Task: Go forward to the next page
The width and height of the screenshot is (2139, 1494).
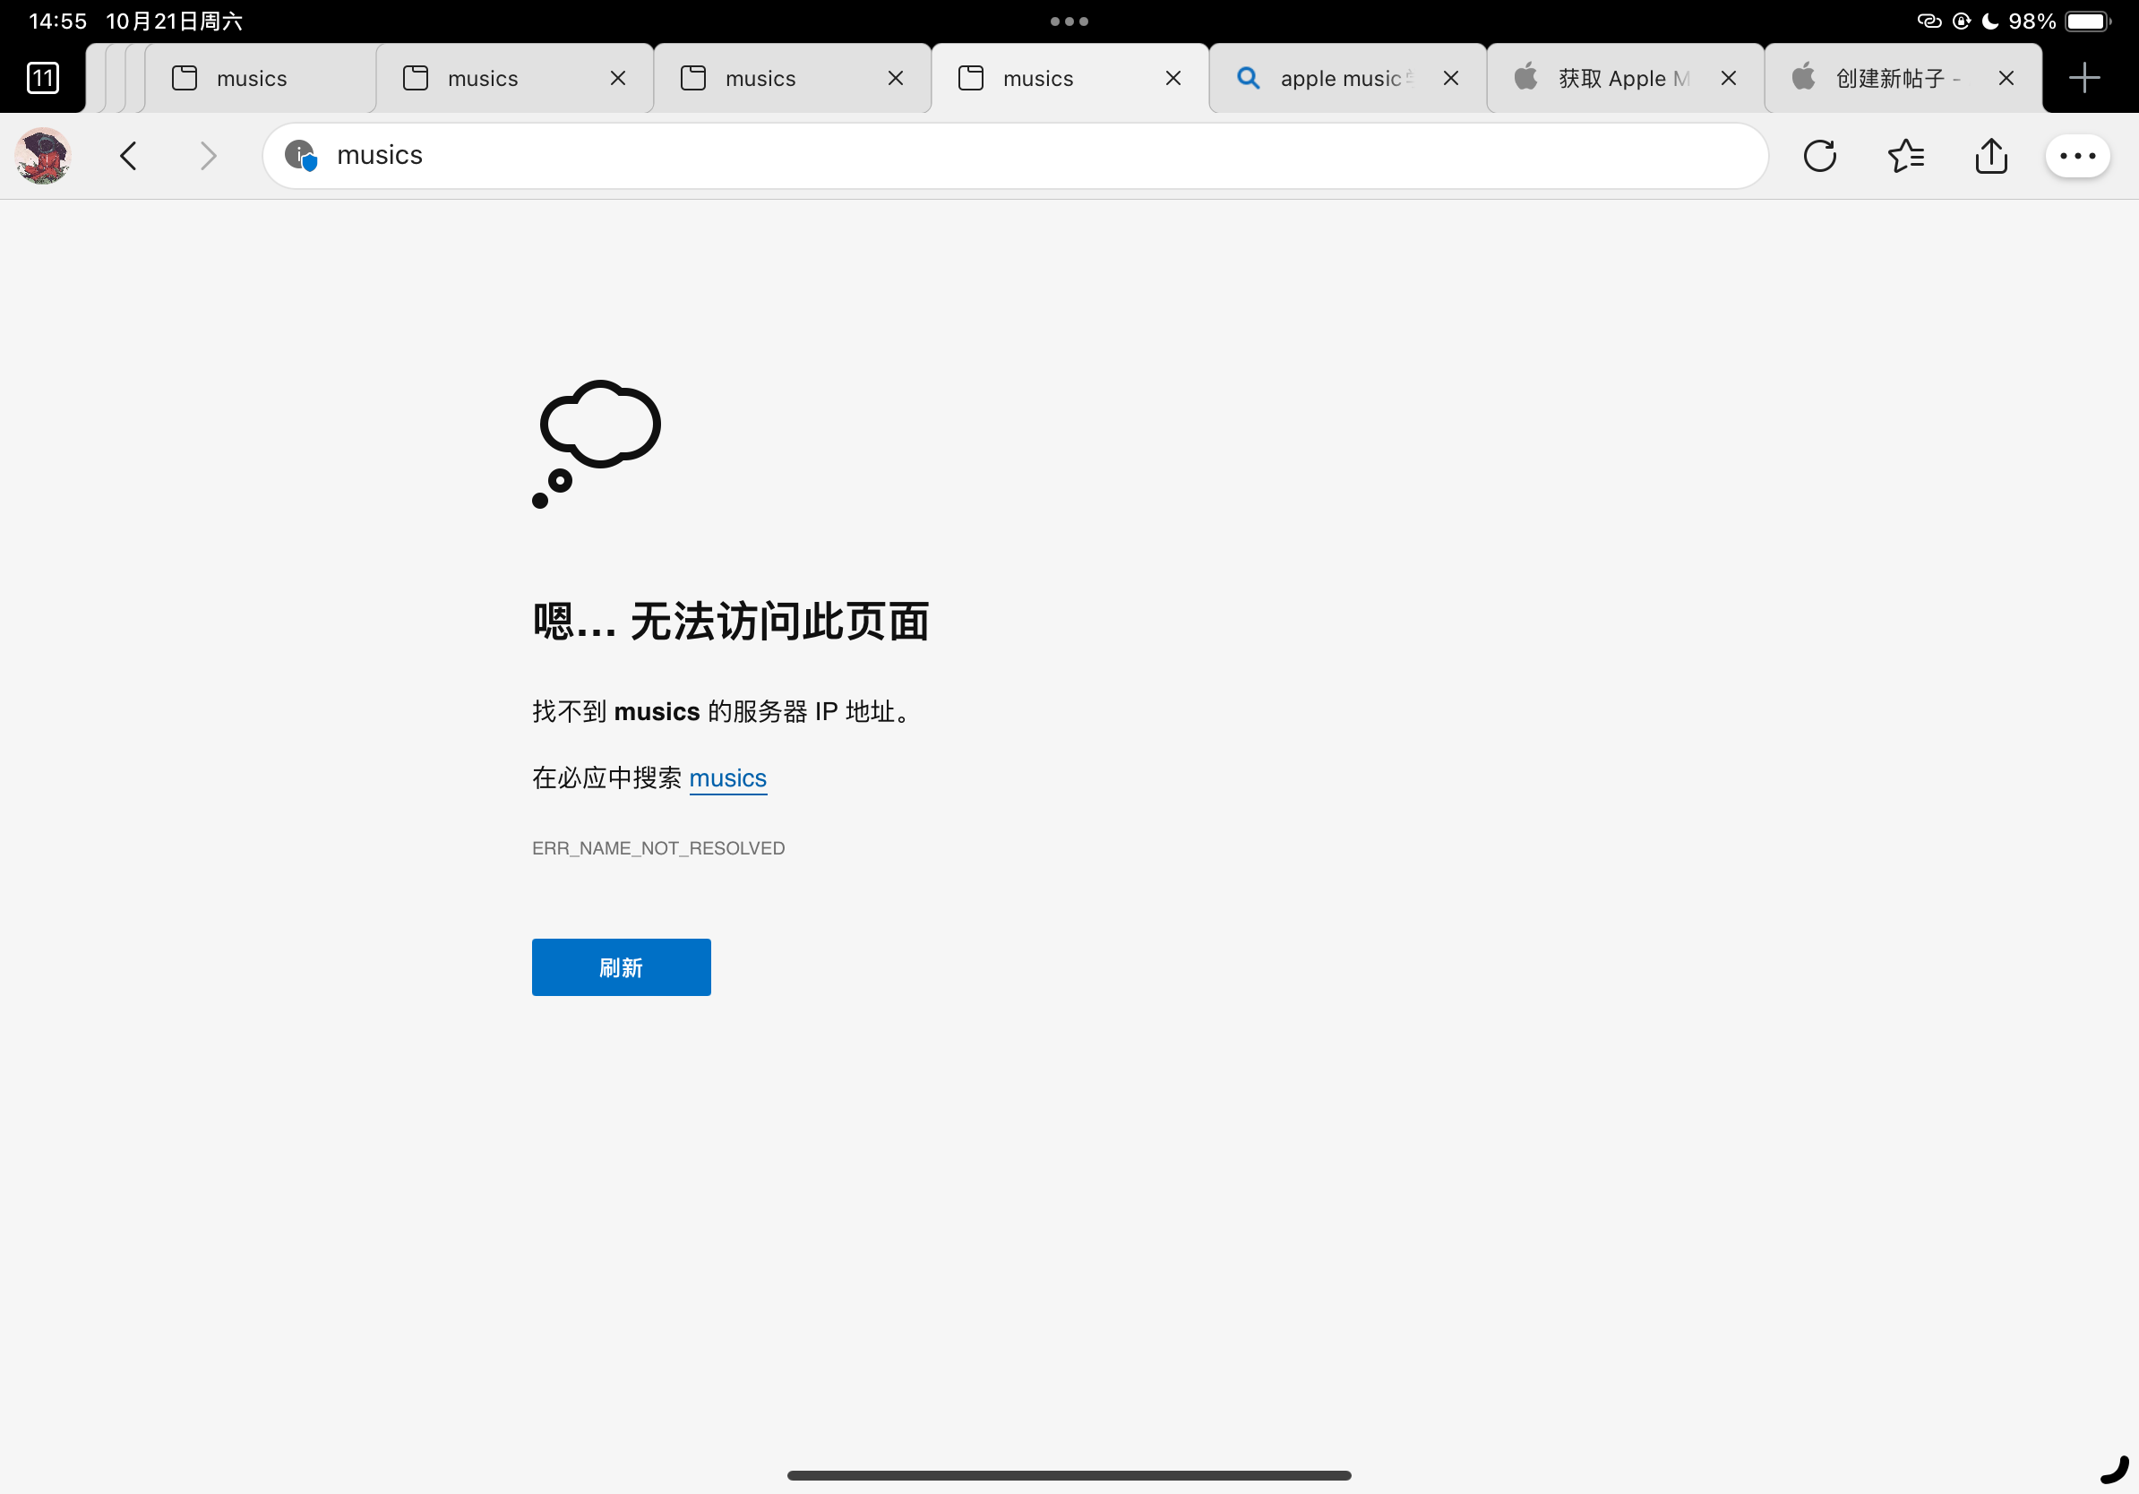Action: (x=208, y=156)
